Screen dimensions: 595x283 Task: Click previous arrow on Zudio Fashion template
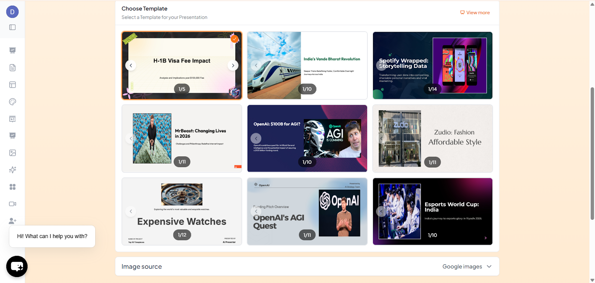pyautogui.click(x=381, y=139)
